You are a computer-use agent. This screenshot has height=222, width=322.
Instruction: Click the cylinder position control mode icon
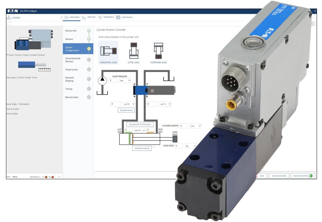tap(35, 66)
